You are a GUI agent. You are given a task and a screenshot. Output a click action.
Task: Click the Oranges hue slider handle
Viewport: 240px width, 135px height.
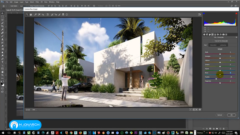point(220,58)
